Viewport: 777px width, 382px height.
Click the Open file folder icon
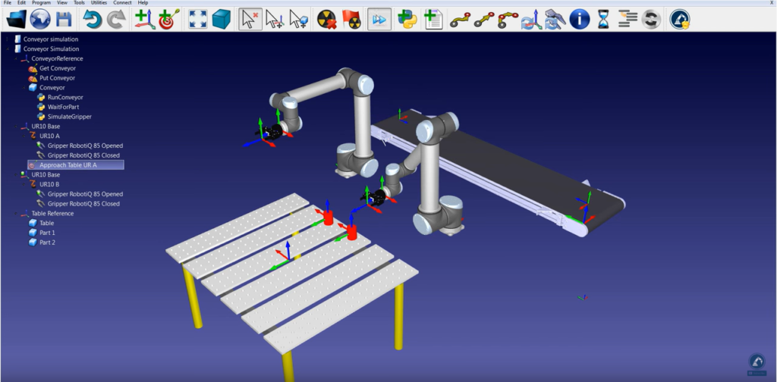(x=17, y=19)
